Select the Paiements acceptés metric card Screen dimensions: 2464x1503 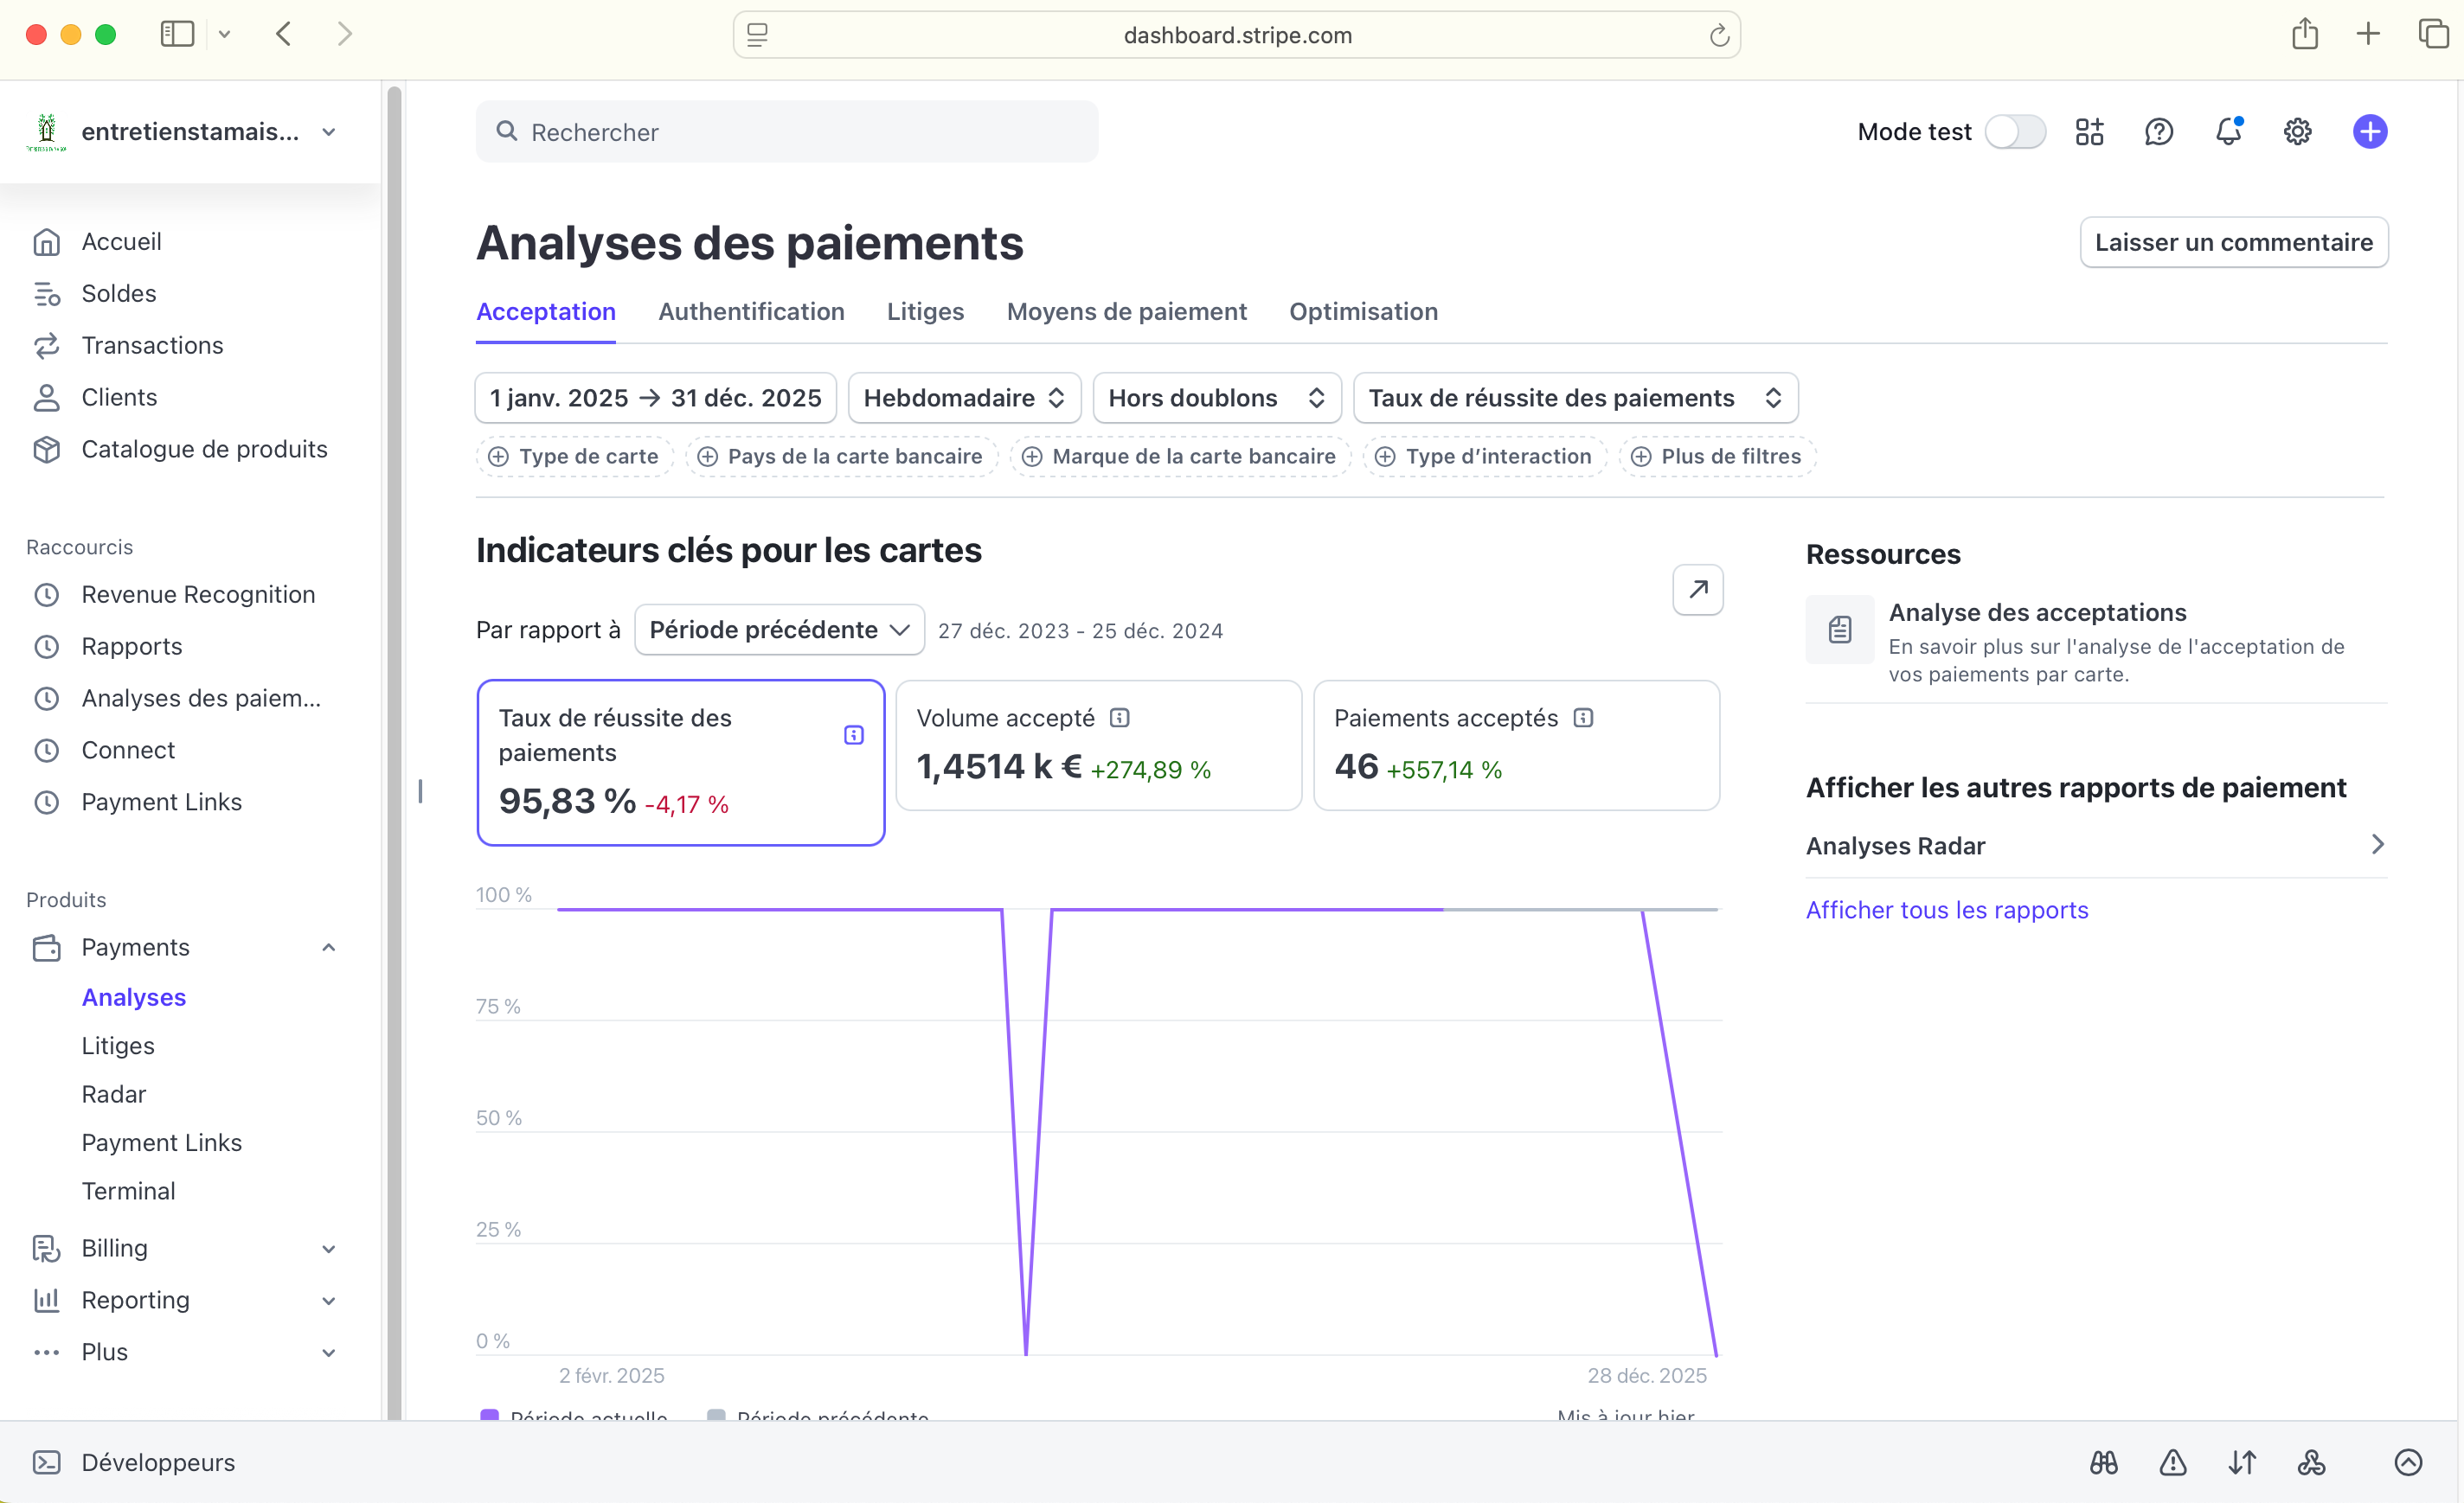click(1515, 745)
